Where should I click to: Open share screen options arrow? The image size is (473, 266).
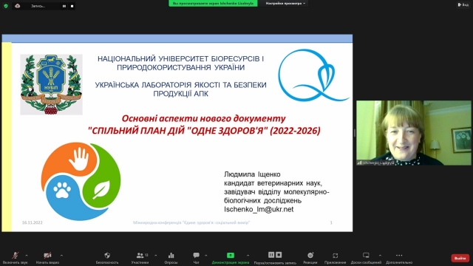pyautogui.click(x=248, y=256)
